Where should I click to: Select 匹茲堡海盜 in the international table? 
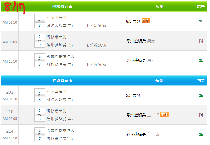tap(56, 17)
